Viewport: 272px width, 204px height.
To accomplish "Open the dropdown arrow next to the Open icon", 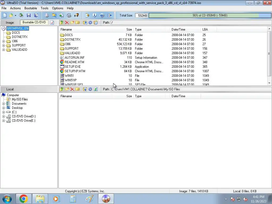I will 15,15.
